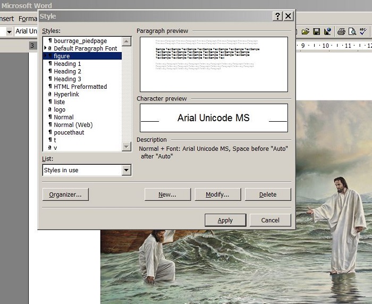Open the Insert menu
This screenshot has height=304, width=372.
pyautogui.click(x=6, y=19)
